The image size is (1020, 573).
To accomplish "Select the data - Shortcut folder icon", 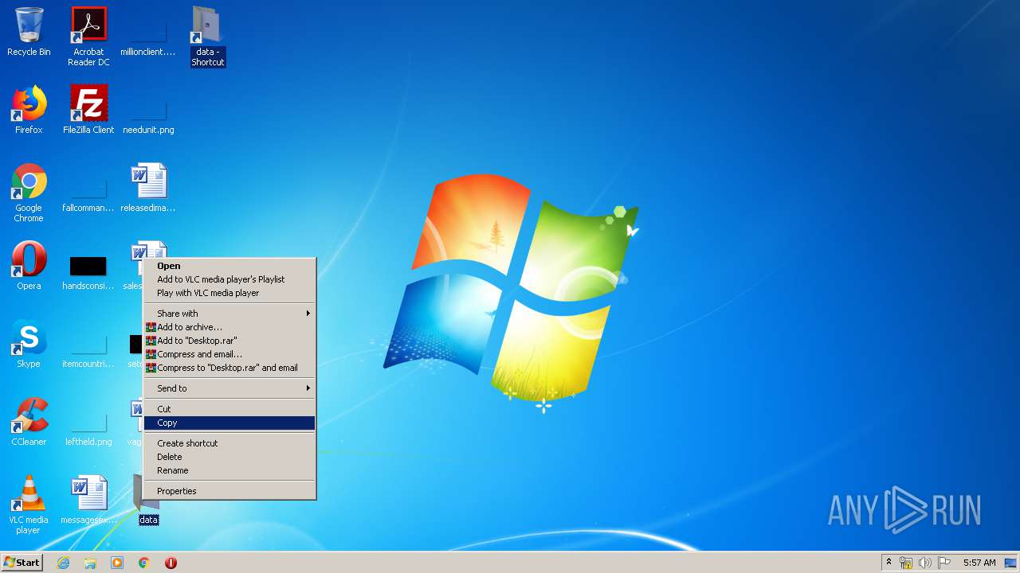I will (x=208, y=37).
